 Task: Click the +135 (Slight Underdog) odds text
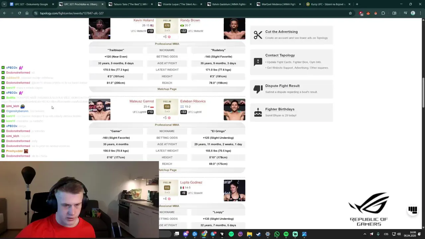pyautogui.click(x=218, y=219)
